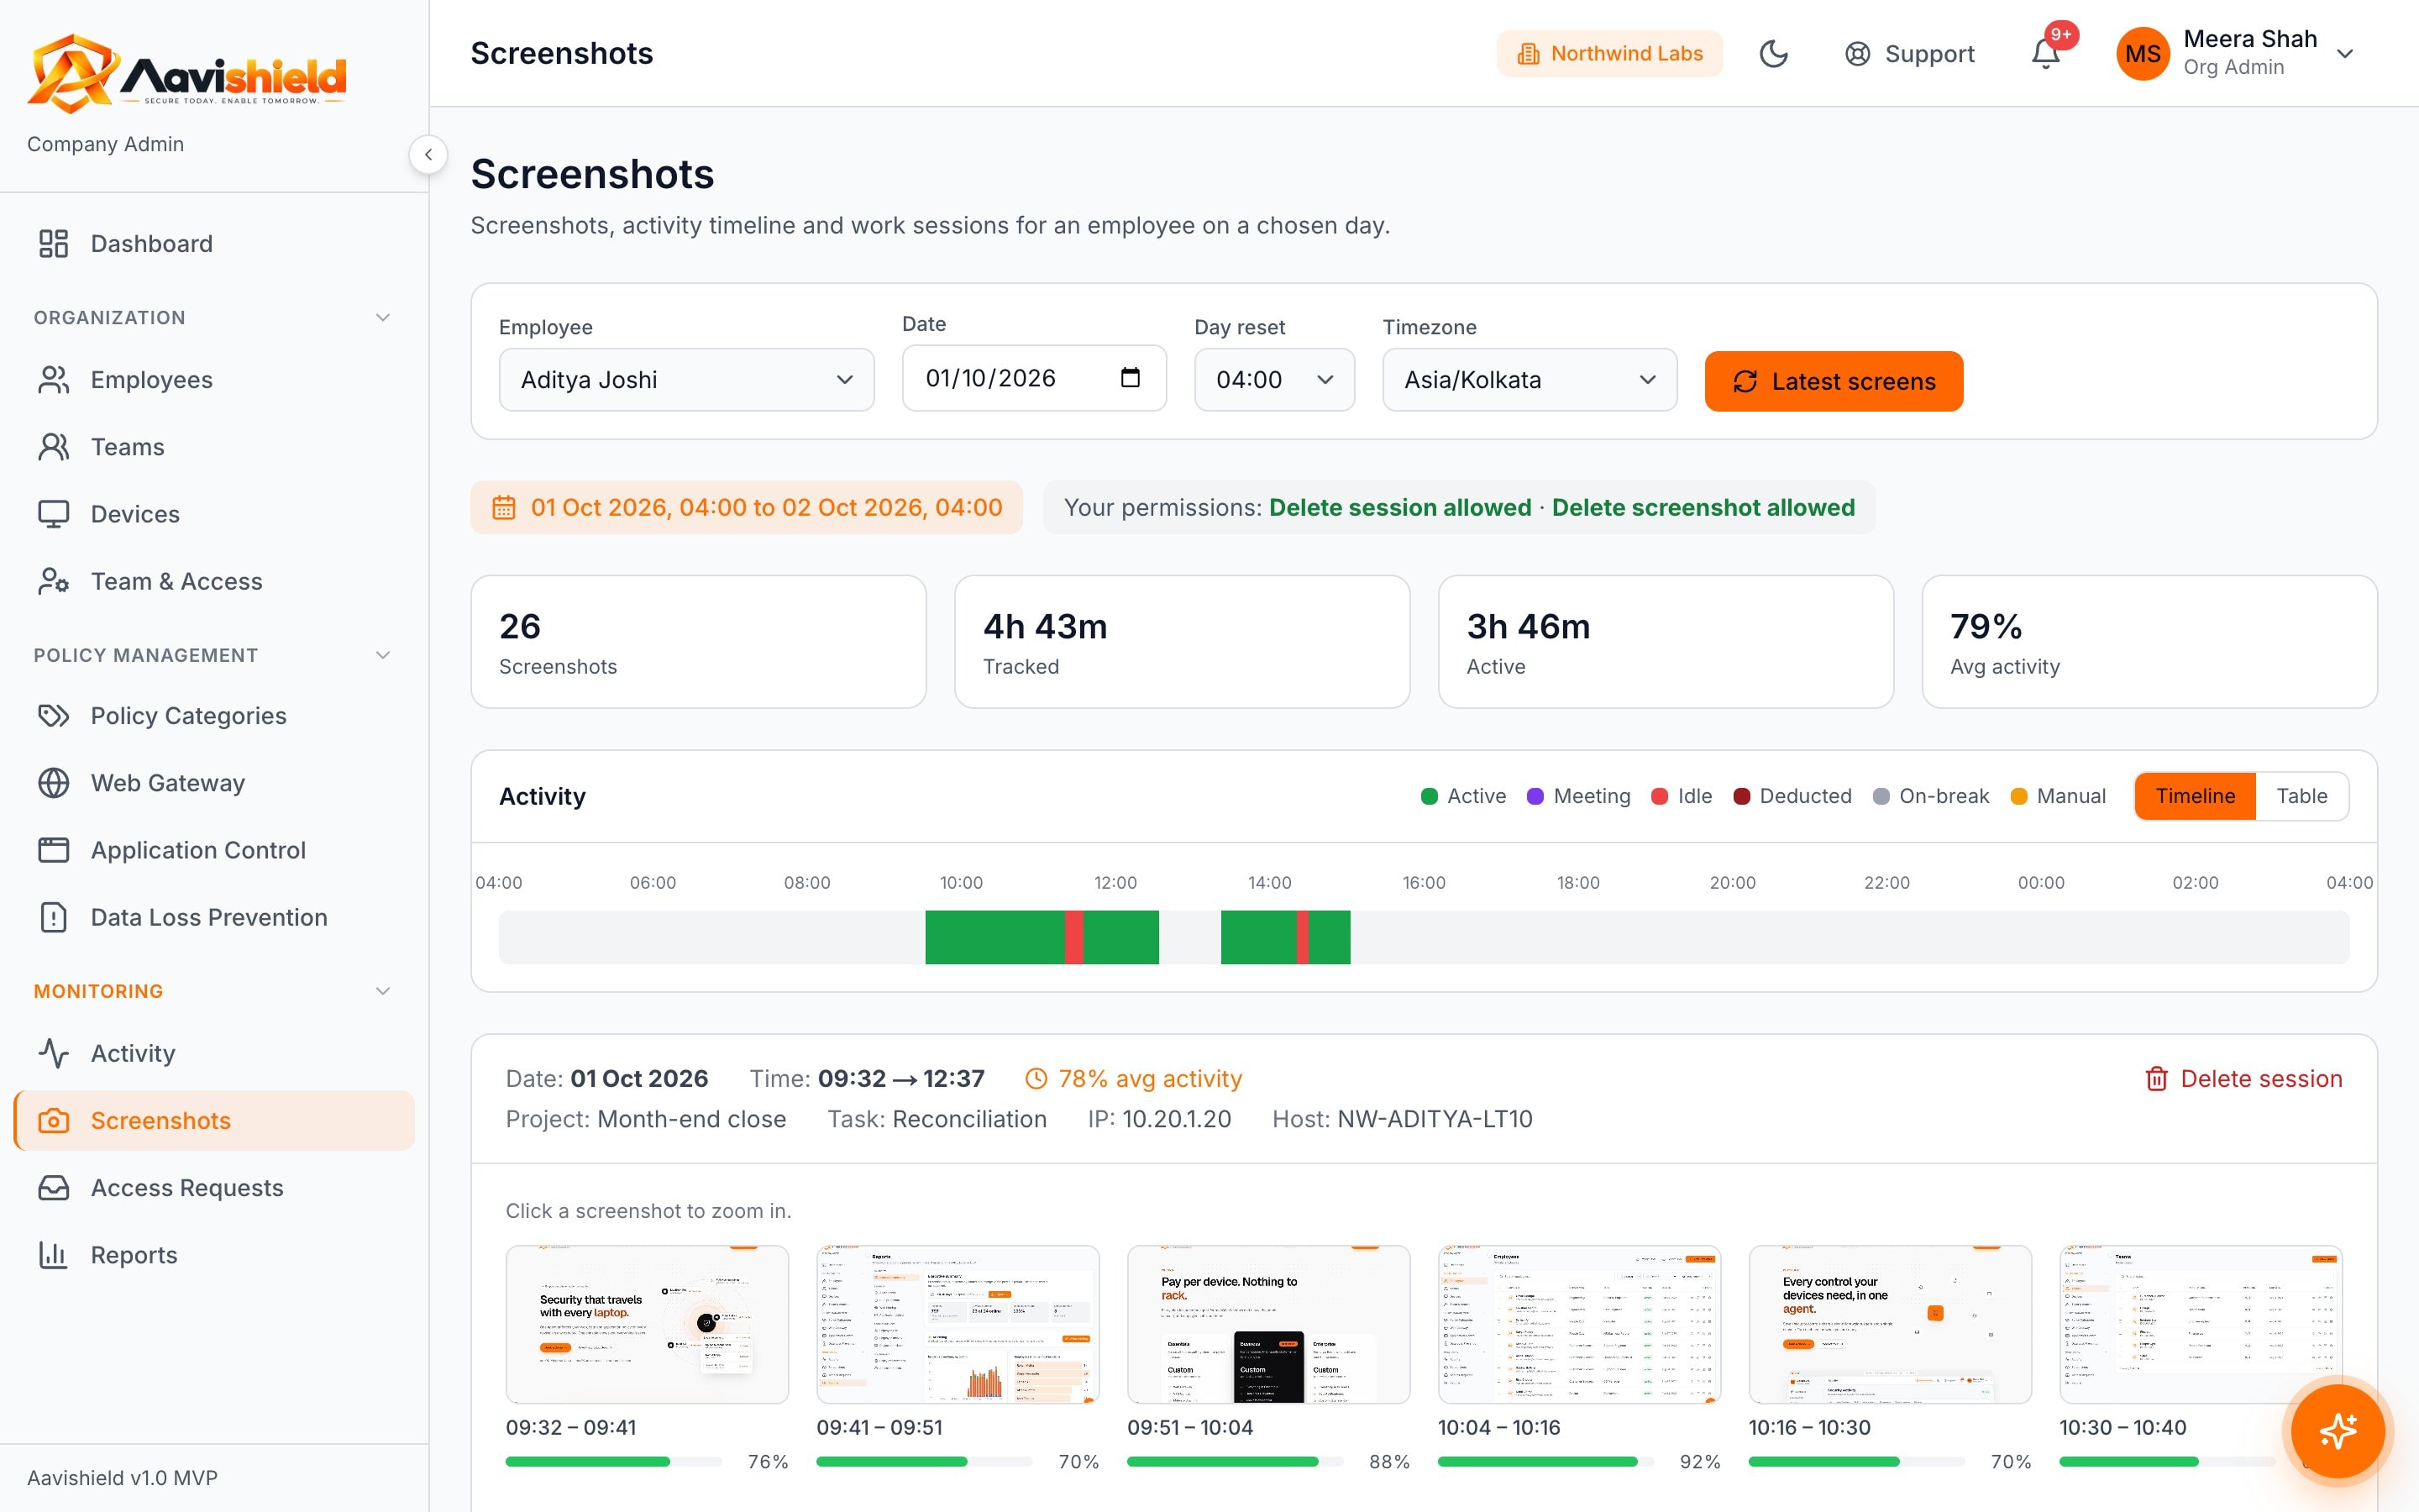Click first red idle segment on timeline
Screen dimensions: 2419x1512
pos(1073,937)
